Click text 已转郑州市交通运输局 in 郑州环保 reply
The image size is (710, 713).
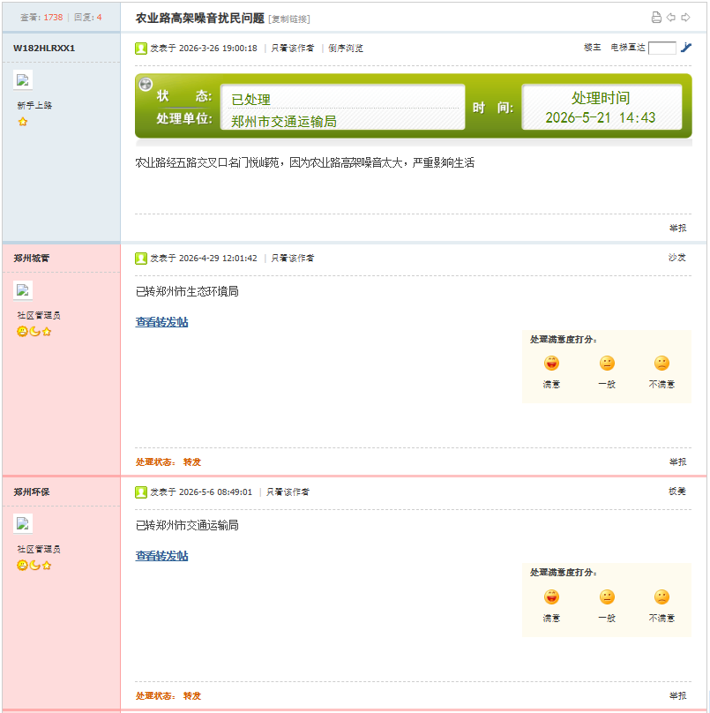(x=187, y=526)
